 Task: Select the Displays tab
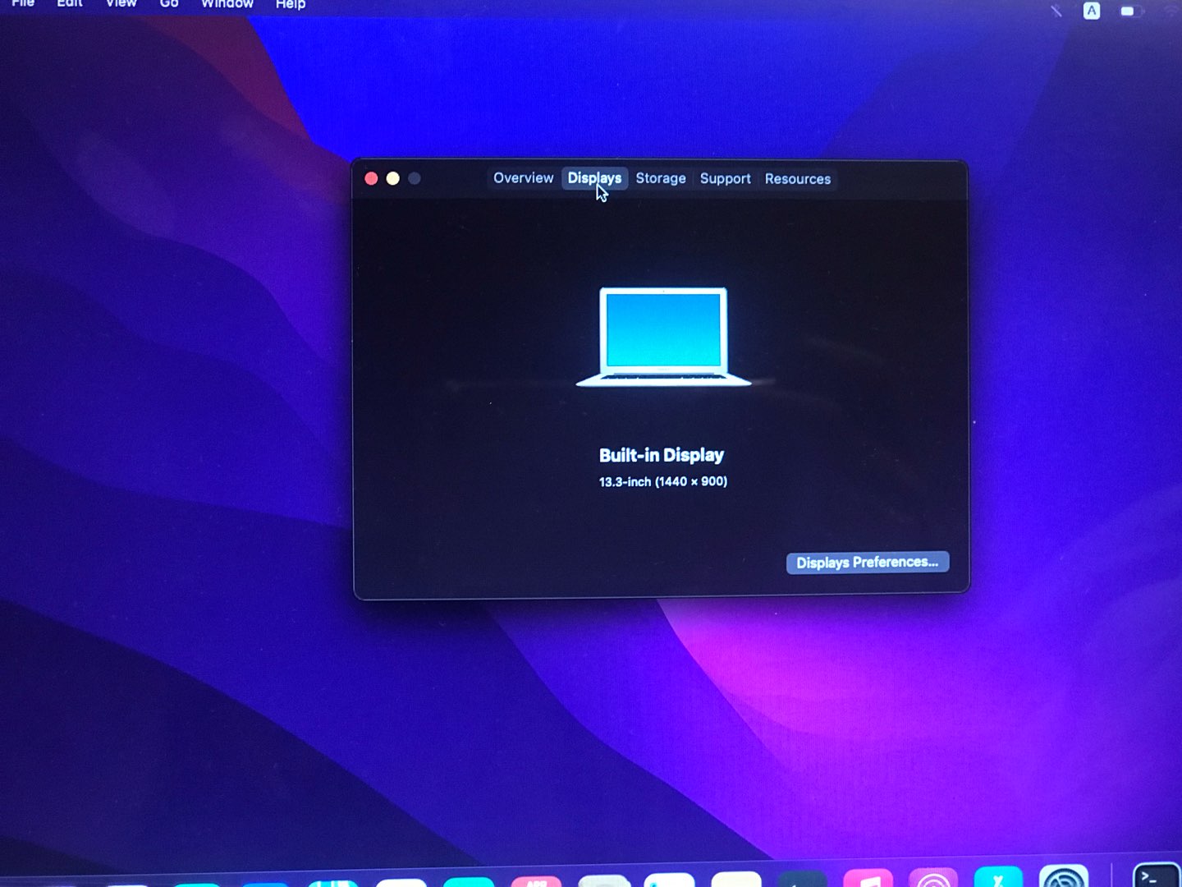point(594,178)
